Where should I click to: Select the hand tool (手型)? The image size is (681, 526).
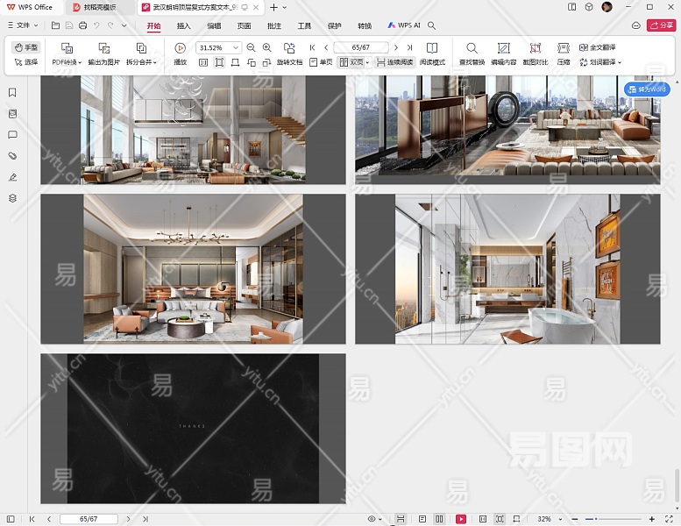[x=26, y=47]
